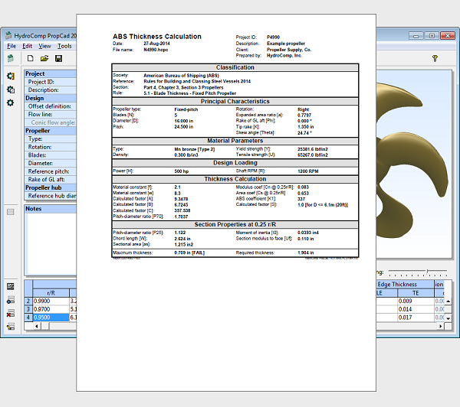Image resolution: width=460 pixels, height=407 pixels.
Task: Click the top gear icon in left sidebar
Action: [x=11, y=77]
